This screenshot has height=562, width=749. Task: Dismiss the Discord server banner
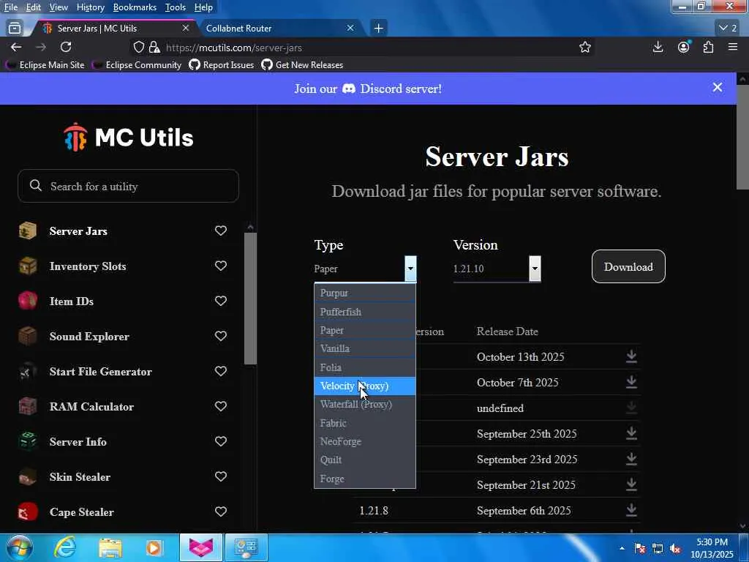coord(717,88)
